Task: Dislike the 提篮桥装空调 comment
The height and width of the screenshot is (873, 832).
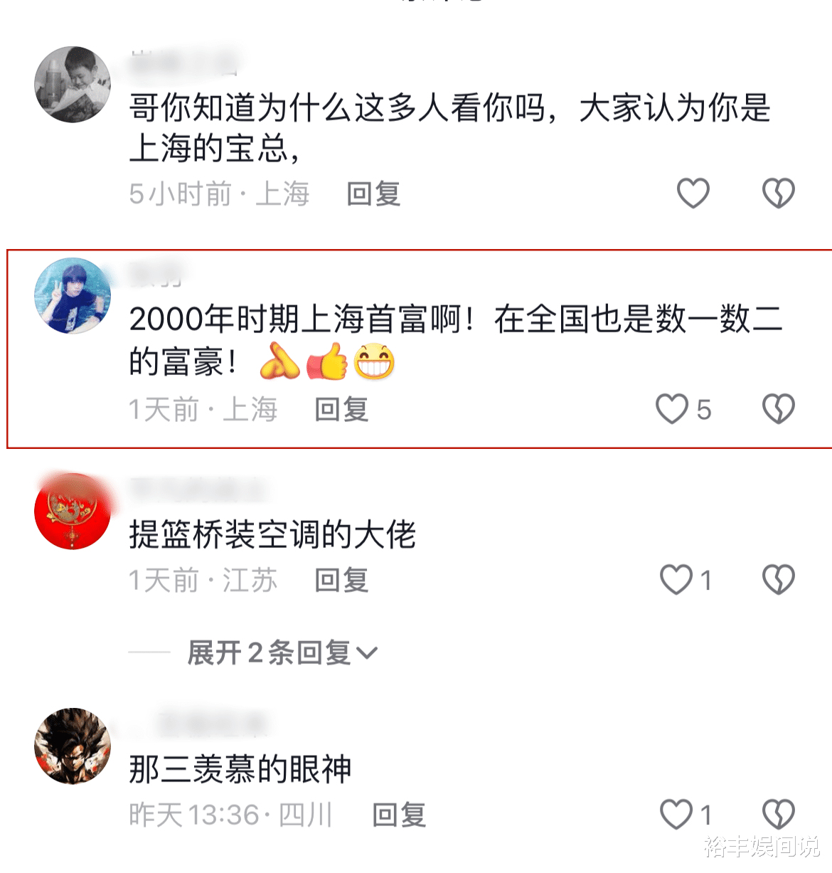Action: (x=779, y=579)
